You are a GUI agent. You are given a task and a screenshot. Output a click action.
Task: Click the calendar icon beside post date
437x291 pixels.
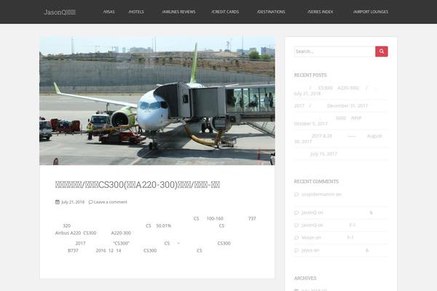coord(58,202)
